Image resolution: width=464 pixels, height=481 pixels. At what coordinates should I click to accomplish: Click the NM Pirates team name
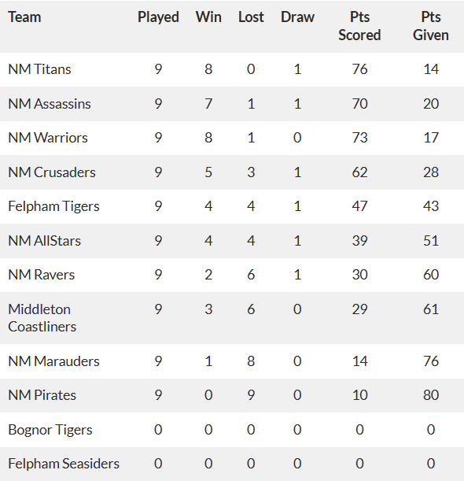pyautogui.click(x=42, y=395)
